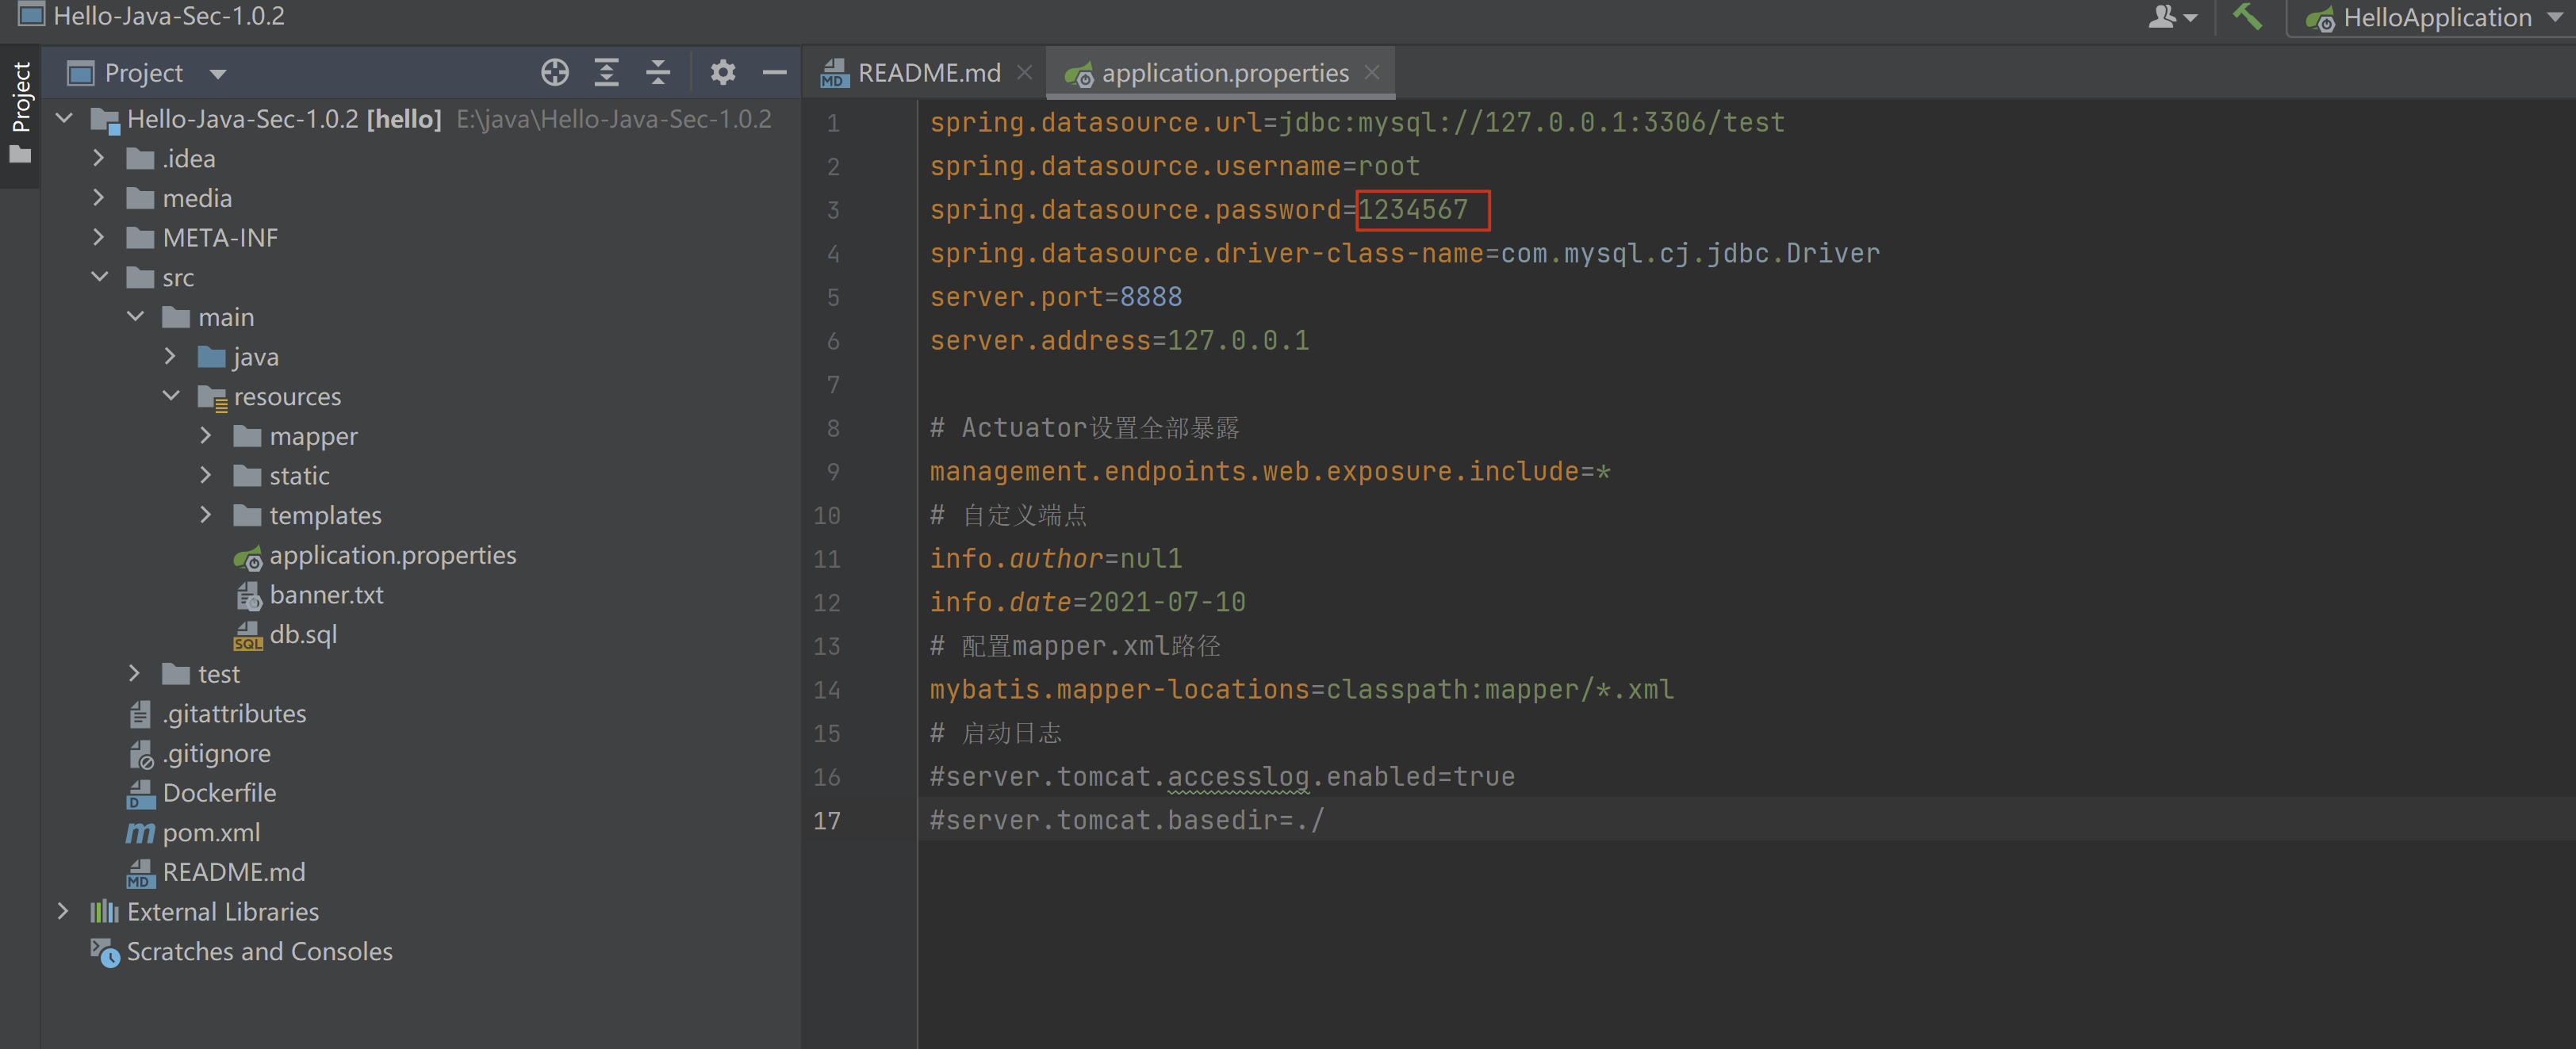Click the Collapse All icon in Project toolbar
Viewport: 2576px width, 1049px height.
pyautogui.click(x=658, y=72)
